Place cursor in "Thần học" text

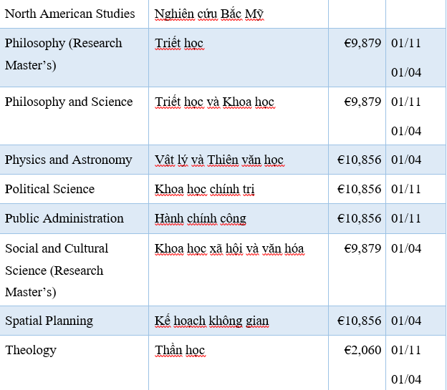(x=180, y=350)
